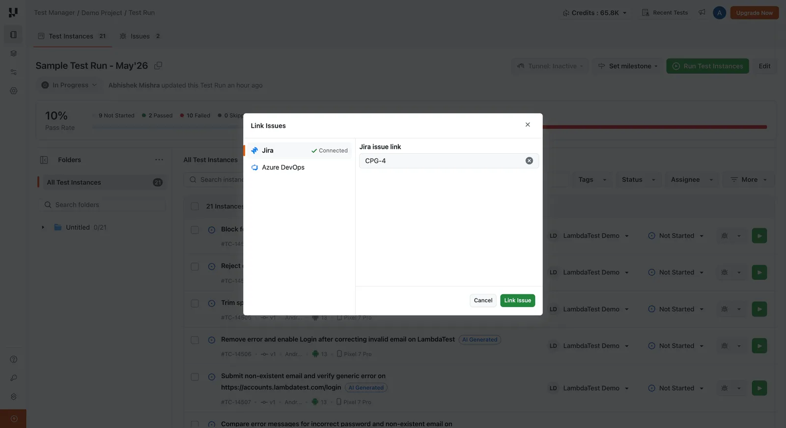Open the Assignee filter dropdown
The width and height of the screenshot is (786, 428).
[692, 180]
